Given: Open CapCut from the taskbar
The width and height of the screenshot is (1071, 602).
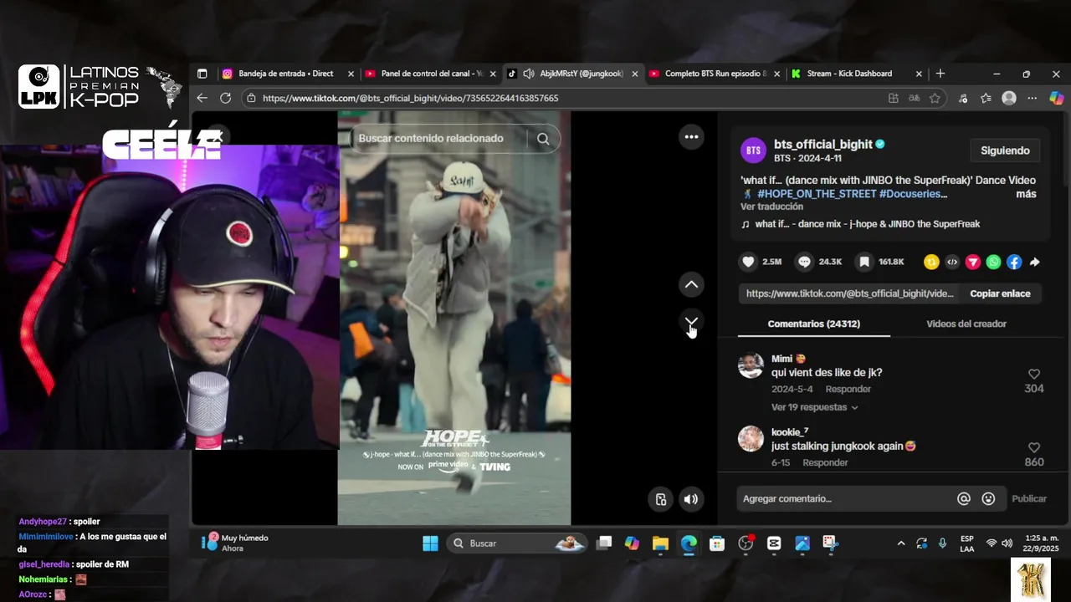Looking at the screenshot, I should [x=774, y=543].
